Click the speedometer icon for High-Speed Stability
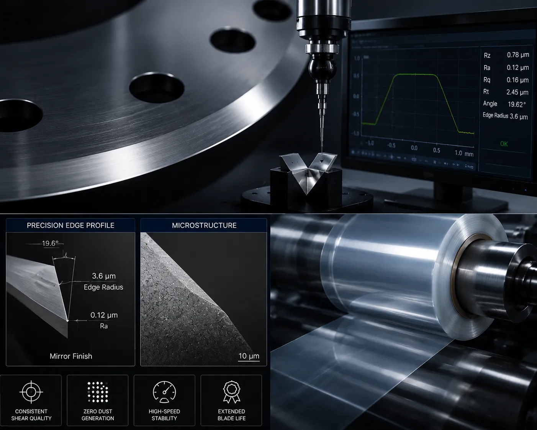This screenshot has width=537, height=430. [x=164, y=392]
